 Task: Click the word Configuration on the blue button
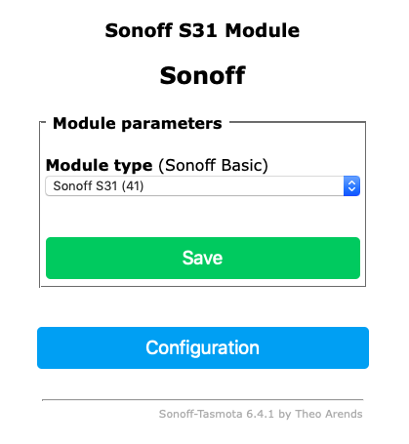point(202,347)
